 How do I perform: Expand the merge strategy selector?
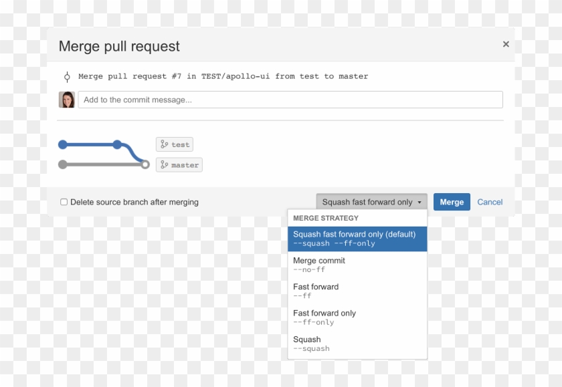tap(371, 201)
